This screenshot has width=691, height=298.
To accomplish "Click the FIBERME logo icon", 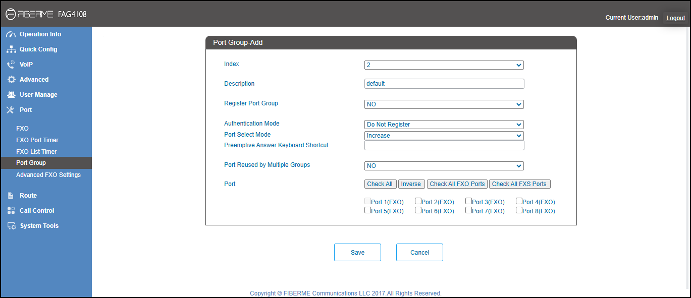I will click(11, 15).
